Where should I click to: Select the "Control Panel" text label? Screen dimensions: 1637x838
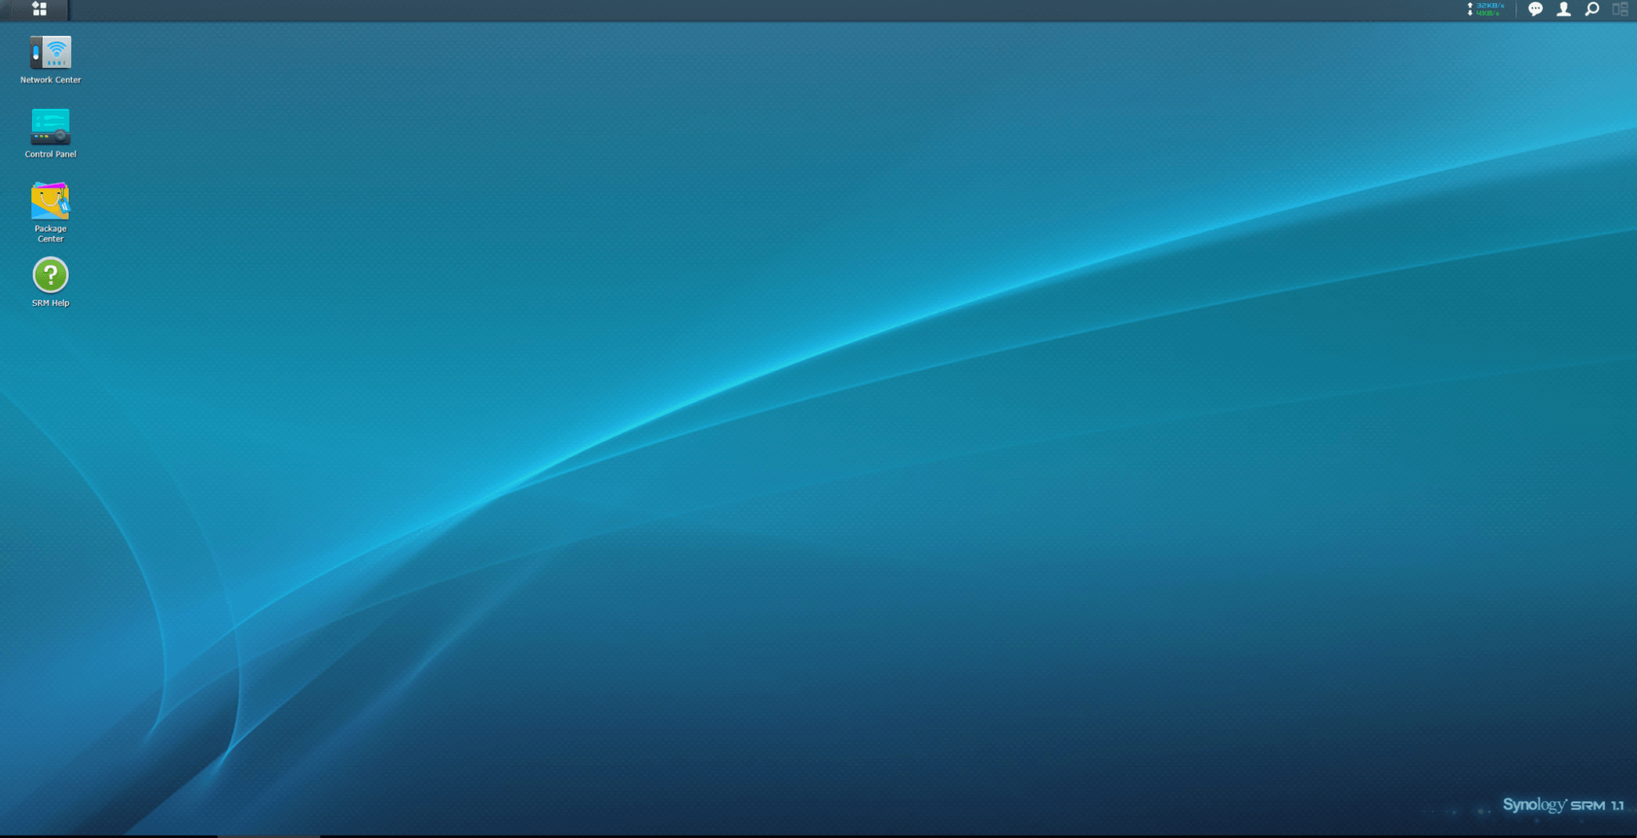pyautogui.click(x=51, y=155)
